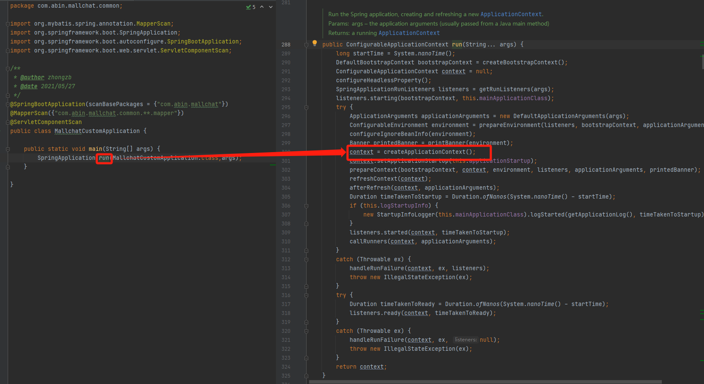Collapse the catch block at line 312

click(x=306, y=260)
